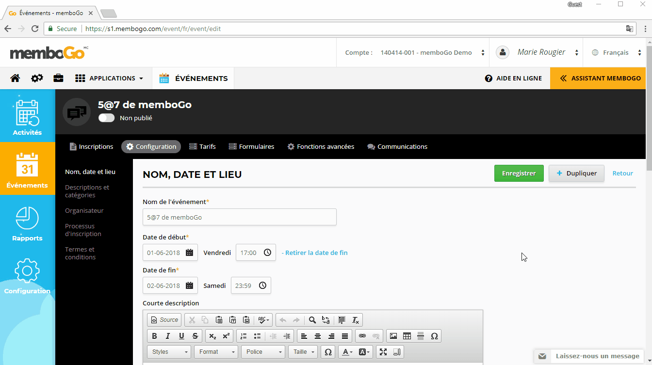The height and width of the screenshot is (365, 652).
Task: Open the Marie Rougier user menu
Action: pos(537,52)
